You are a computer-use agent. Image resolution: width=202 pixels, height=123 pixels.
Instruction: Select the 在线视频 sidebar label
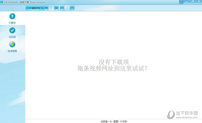(x=12, y=51)
